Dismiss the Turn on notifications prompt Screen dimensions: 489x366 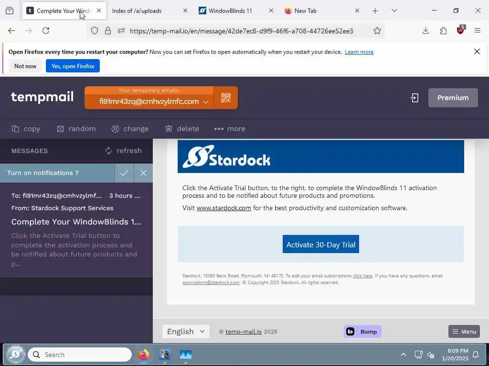[x=143, y=173]
